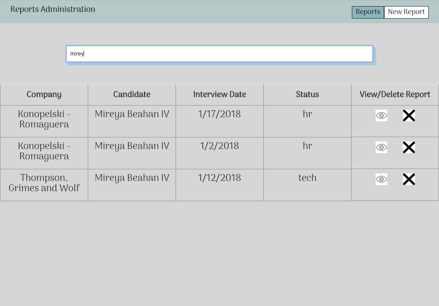Open the New Report tab

[x=406, y=12]
